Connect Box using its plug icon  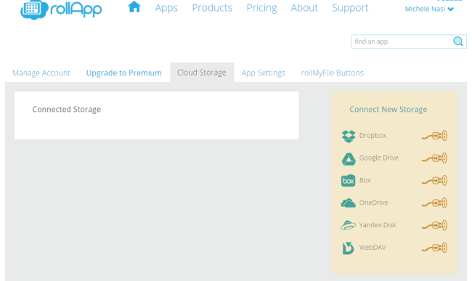[x=434, y=181]
